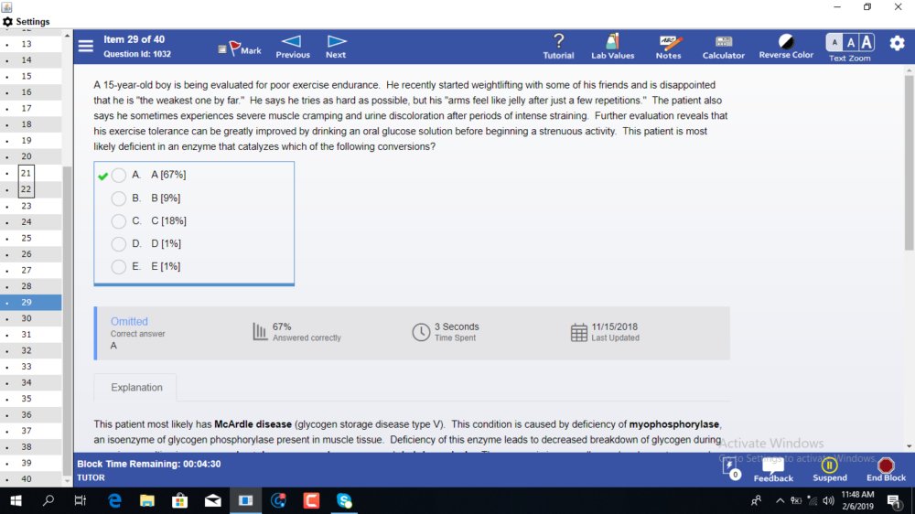Image resolution: width=915 pixels, height=514 pixels.
Task: Suspend the test block
Action: click(x=829, y=470)
